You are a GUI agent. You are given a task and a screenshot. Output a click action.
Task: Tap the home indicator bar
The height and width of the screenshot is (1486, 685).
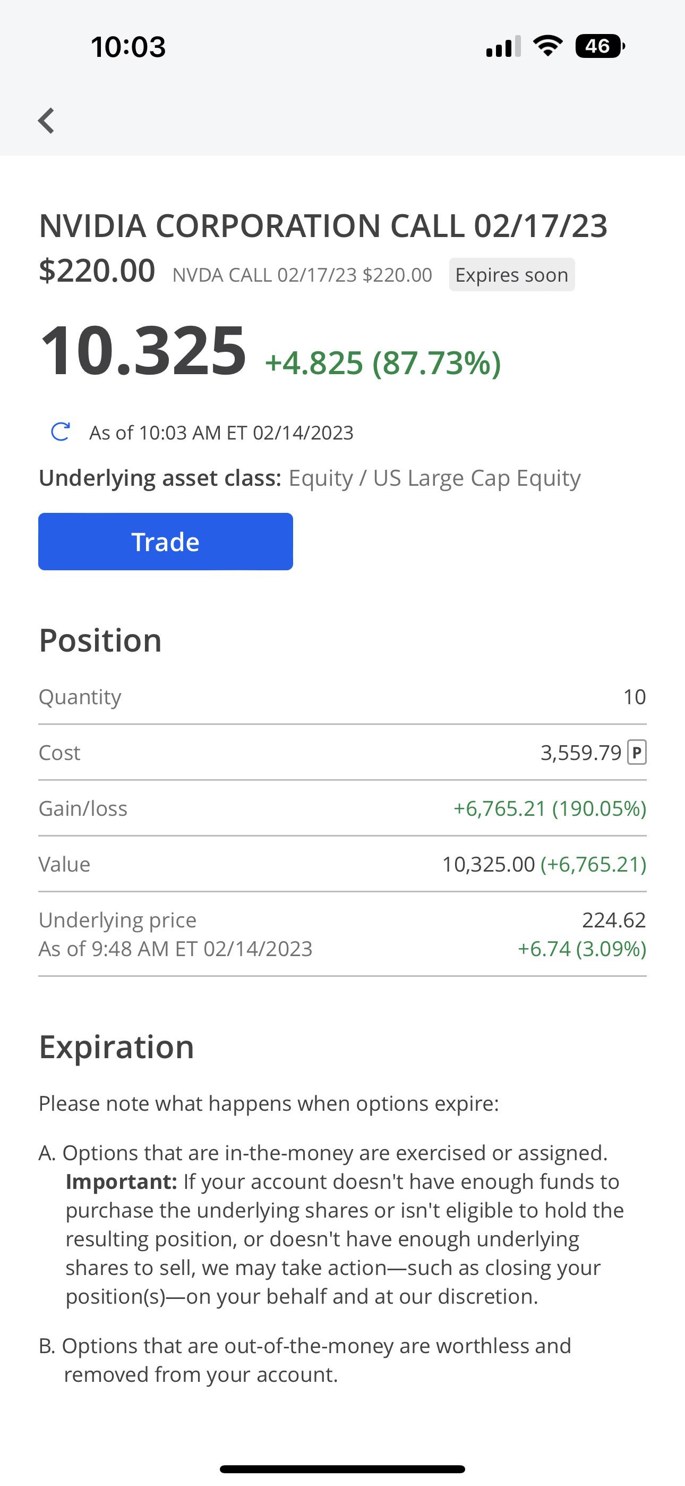coord(343,1468)
